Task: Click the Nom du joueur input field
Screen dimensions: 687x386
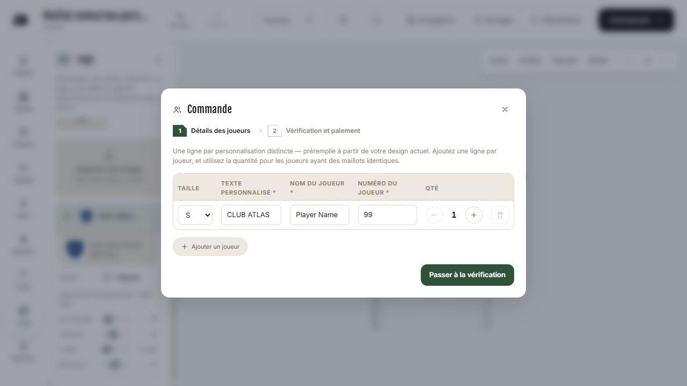Action: click(x=319, y=215)
